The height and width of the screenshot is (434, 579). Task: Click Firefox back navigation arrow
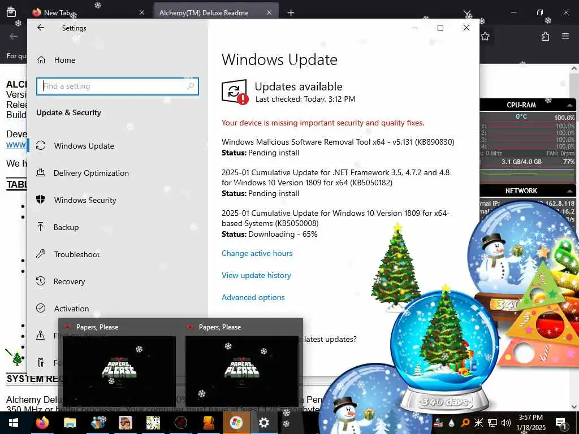click(14, 36)
